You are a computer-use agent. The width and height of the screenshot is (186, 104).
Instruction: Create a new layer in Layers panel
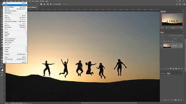tap(179, 68)
